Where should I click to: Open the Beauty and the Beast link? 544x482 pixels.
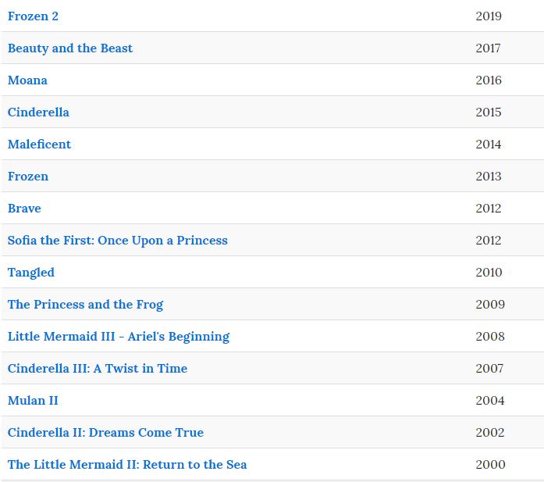point(70,48)
